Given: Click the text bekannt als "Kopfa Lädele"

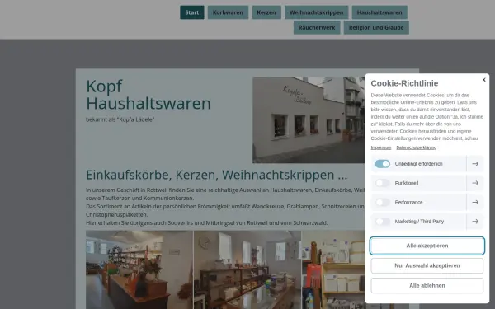Looking at the screenshot, I should (x=120, y=119).
